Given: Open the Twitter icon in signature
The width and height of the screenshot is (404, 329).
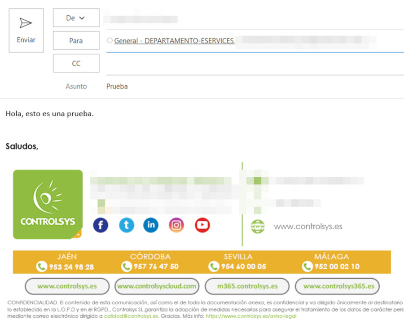Looking at the screenshot, I should point(127,225).
